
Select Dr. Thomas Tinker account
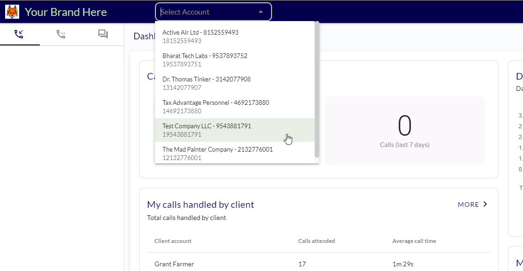(235, 83)
